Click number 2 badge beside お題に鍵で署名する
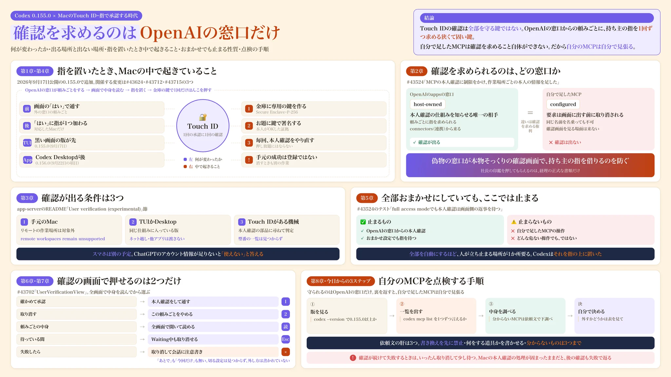The height and width of the screenshot is (377, 671). pyautogui.click(x=249, y=126)
